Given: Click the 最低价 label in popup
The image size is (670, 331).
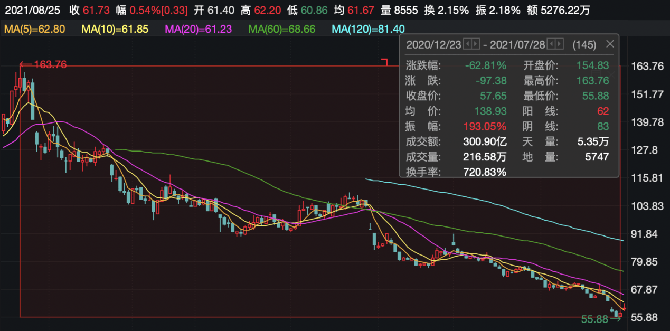Looking at the screenshot, I should click(x=541, y=96).
